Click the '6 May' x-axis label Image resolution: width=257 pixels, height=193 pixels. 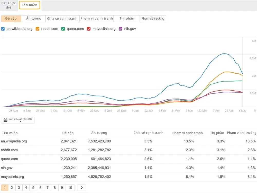[242, 111]
